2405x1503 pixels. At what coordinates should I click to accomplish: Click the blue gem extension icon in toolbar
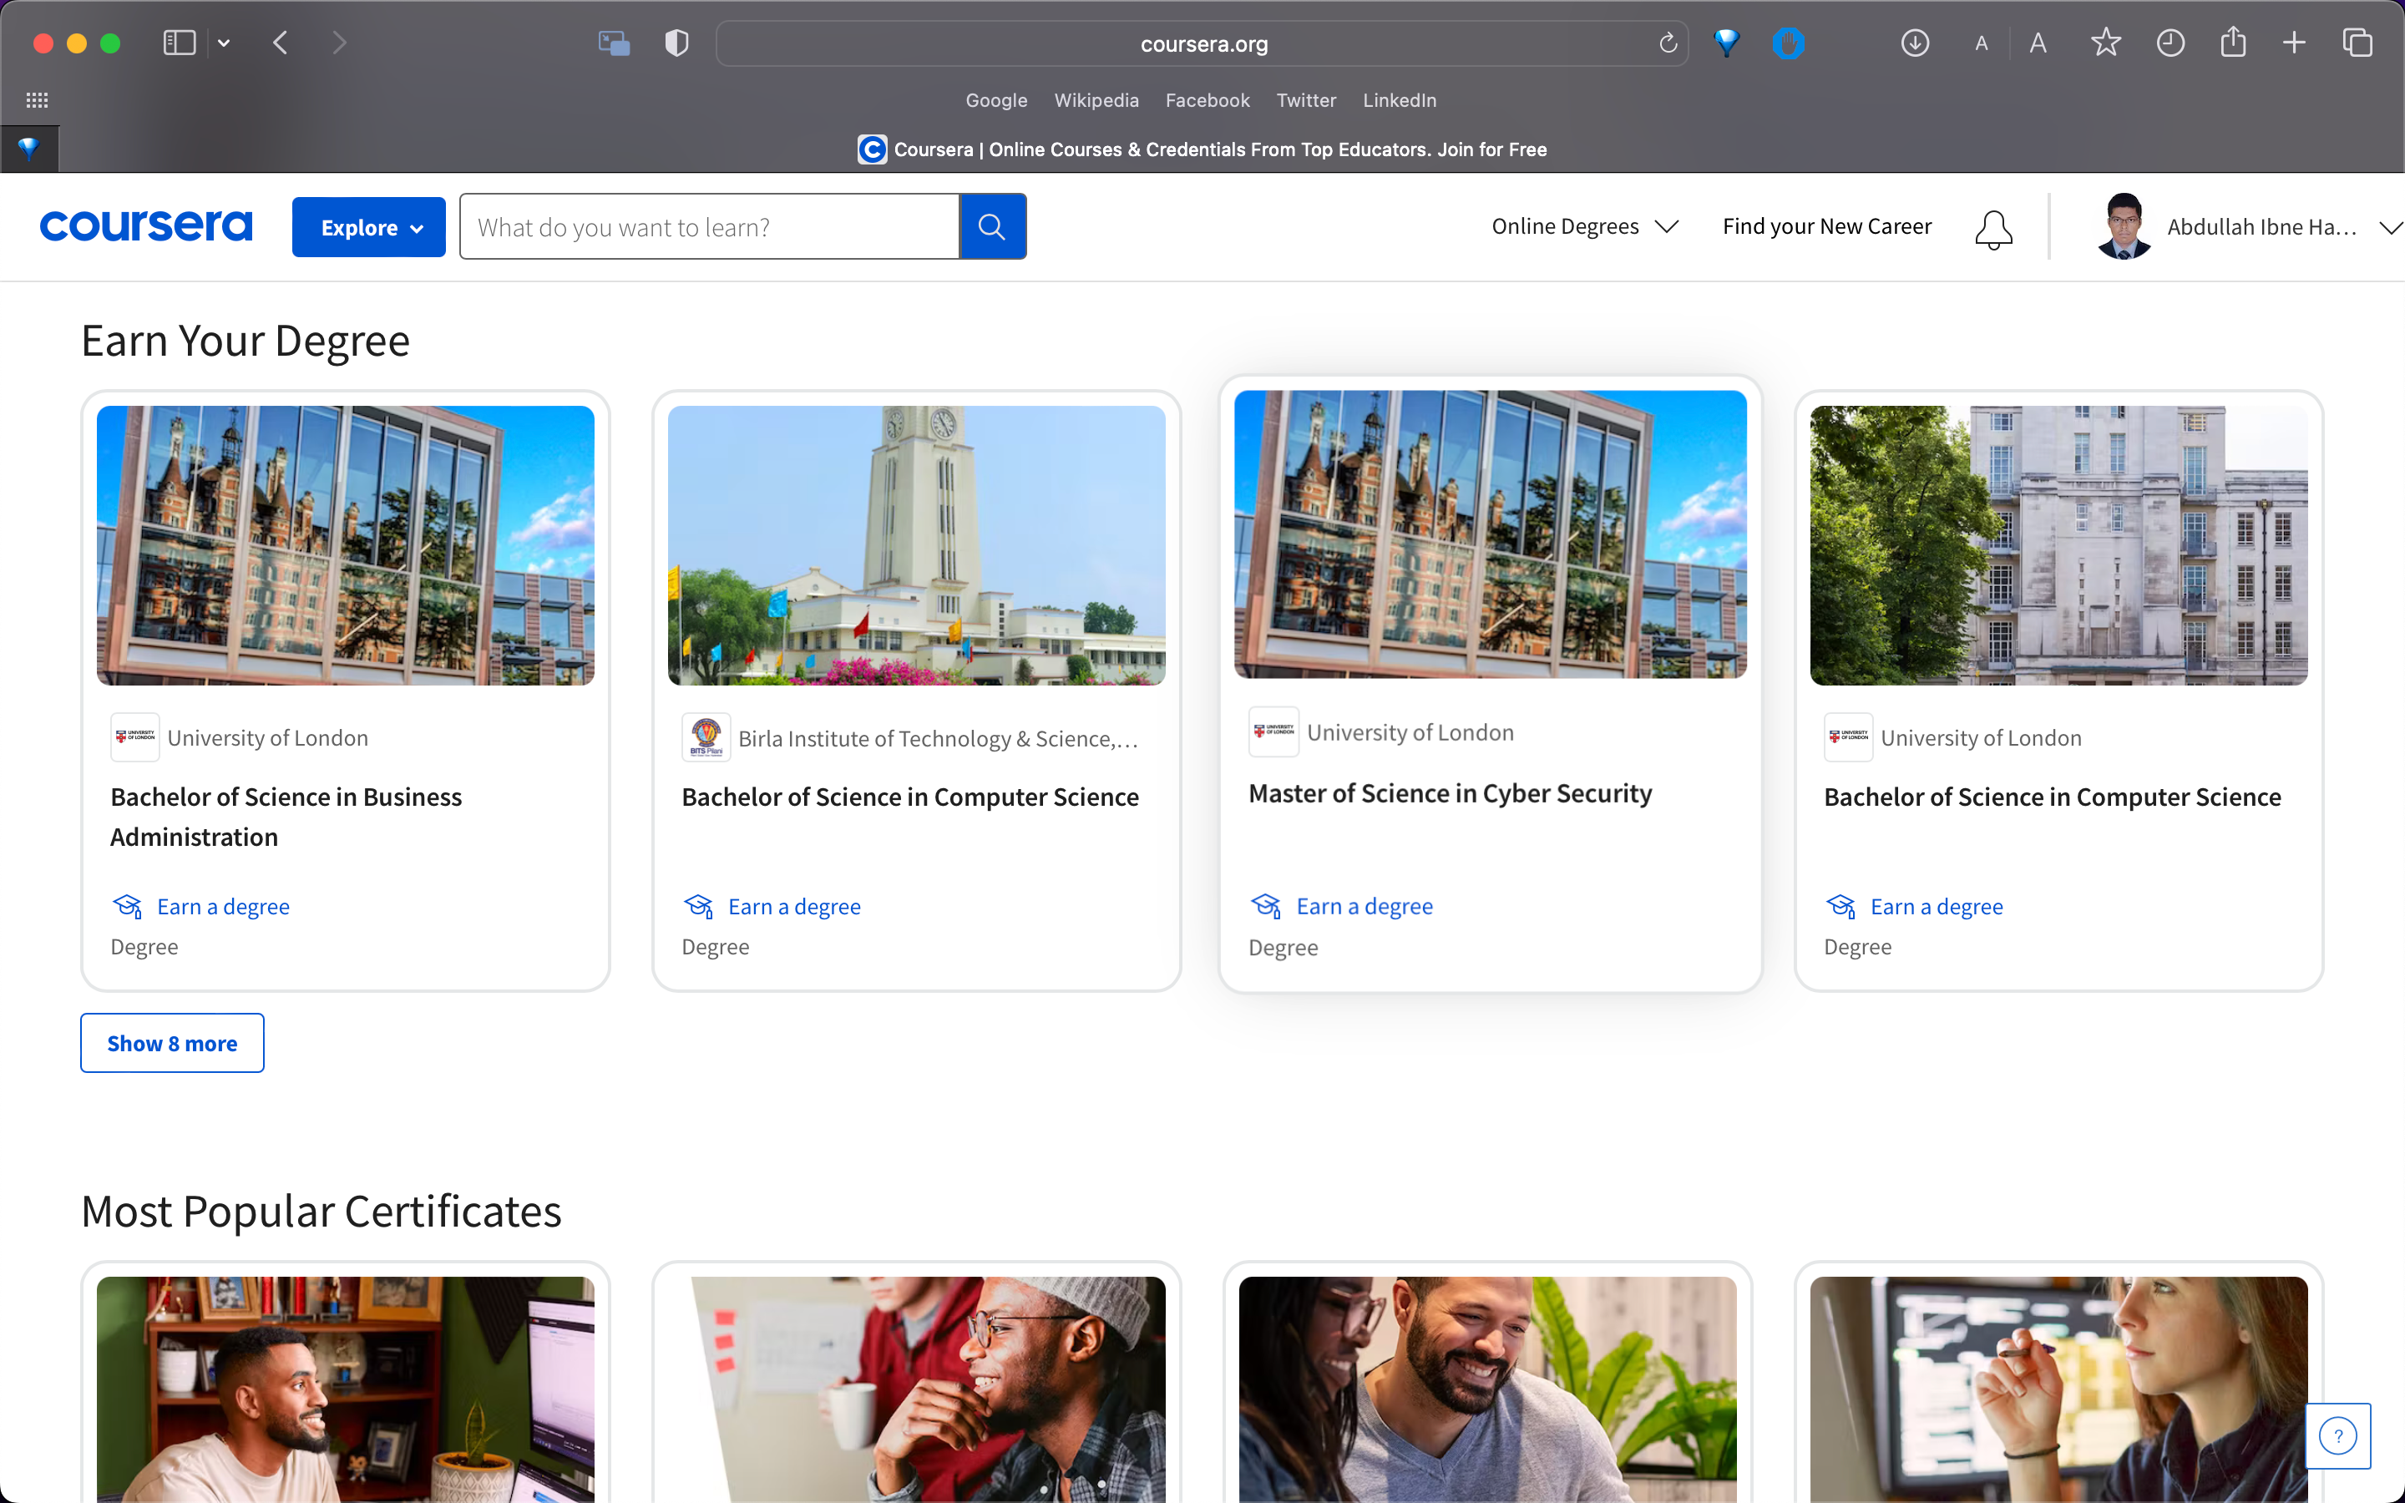click(x=1727, y=43)
